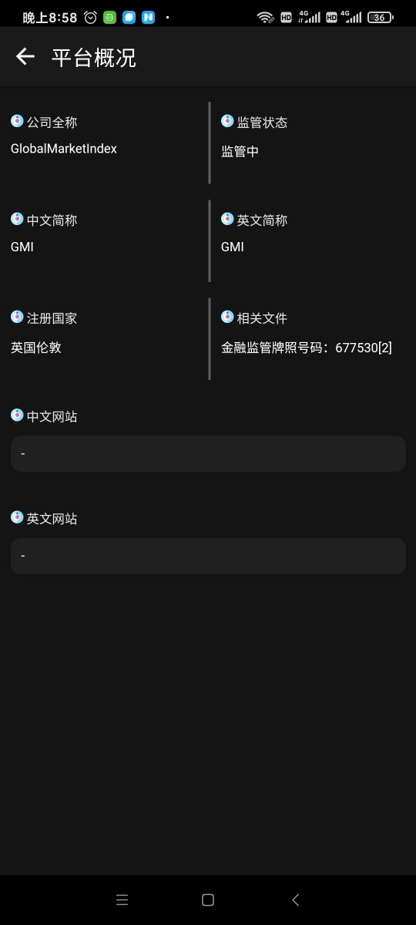Viewport: 416px width, 925px height.
Task: Select the 英文网站 field box
Action: (x=208, y=556)
